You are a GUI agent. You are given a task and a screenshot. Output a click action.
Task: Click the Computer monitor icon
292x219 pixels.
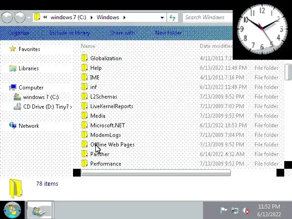tap(13, 87)
